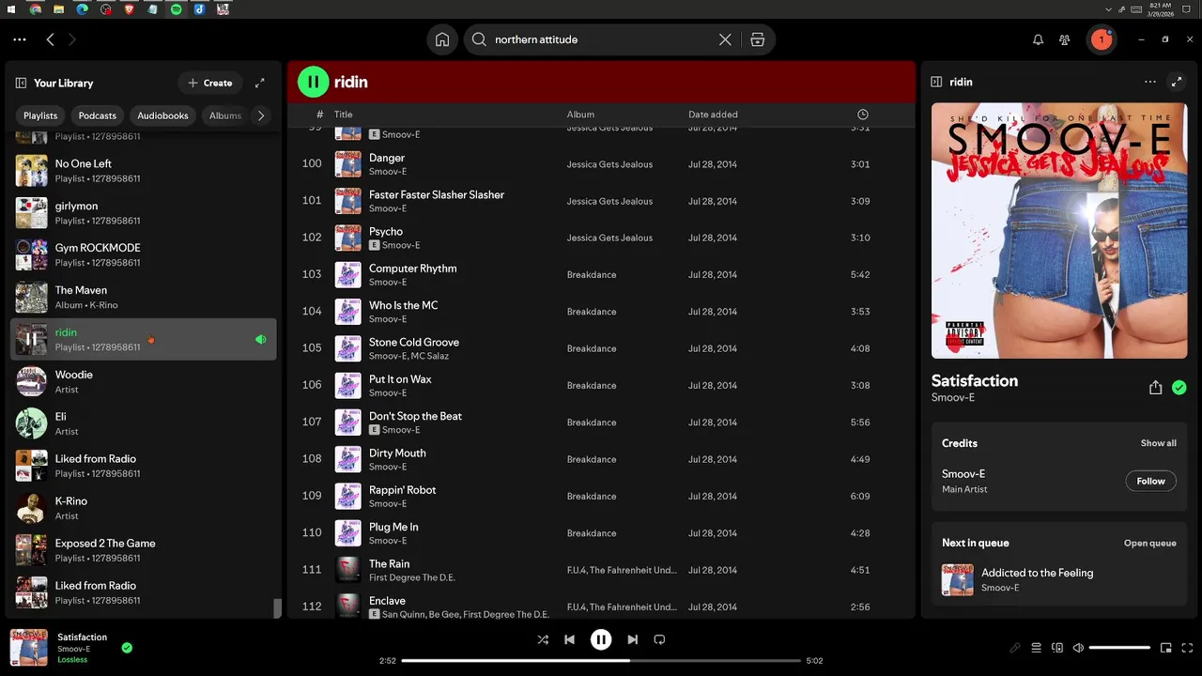Show all credits

pos(1158,443)
